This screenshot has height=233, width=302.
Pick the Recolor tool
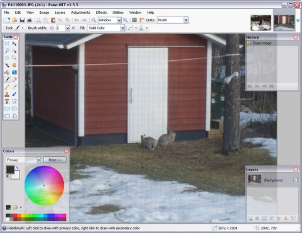pos(14,94)
